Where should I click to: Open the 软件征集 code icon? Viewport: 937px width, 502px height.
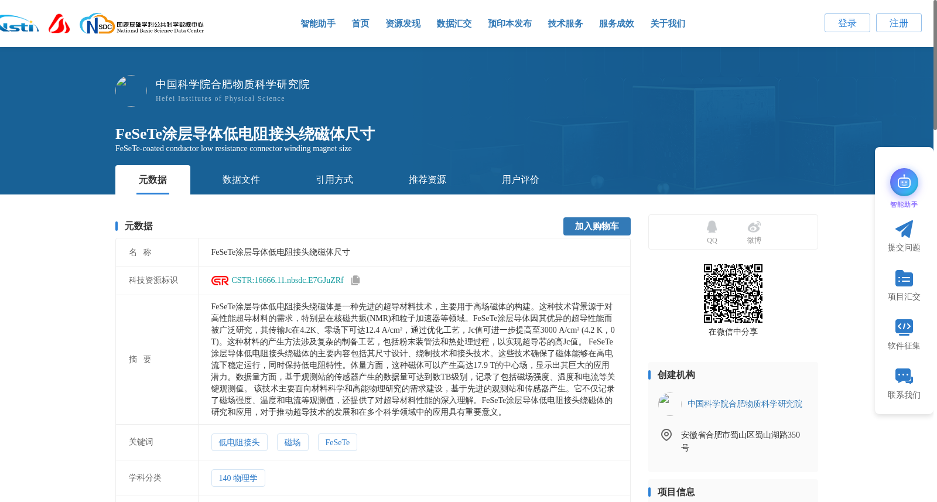click(x=904, y=327)
